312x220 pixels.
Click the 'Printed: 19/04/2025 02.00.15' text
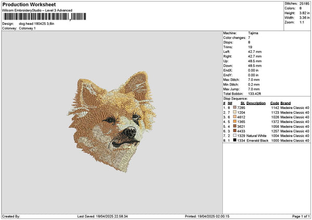coord(207,216)
